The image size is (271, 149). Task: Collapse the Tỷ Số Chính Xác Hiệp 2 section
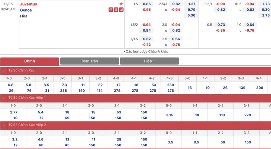coord(4,125)
